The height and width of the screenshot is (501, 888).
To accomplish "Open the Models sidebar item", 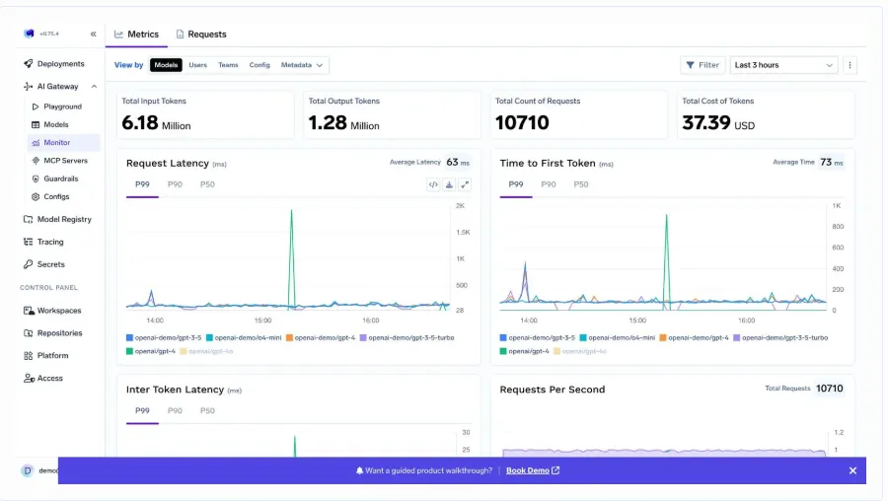I will click(x=50, y=124).
